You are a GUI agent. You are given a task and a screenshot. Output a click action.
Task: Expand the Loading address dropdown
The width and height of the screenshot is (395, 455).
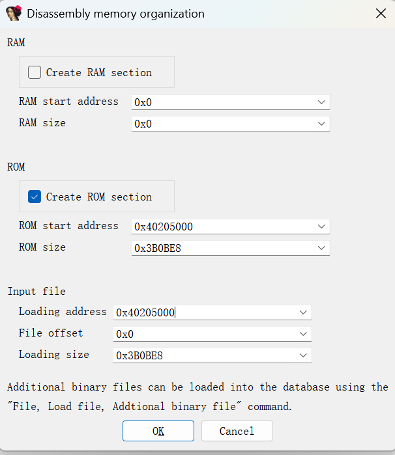click(302, 312)
